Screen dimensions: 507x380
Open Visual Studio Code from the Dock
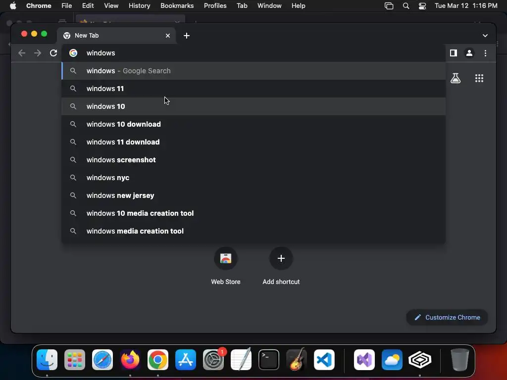pyautogui.click(x=324, y=360)
